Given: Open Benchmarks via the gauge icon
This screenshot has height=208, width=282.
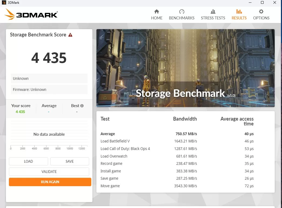Looking at the screenshot, I should (x=182, y=12).
